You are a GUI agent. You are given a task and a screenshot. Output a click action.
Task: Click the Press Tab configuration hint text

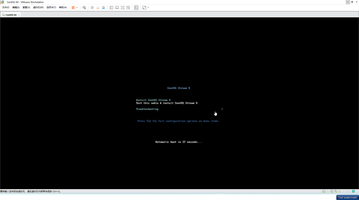[178, 121]
